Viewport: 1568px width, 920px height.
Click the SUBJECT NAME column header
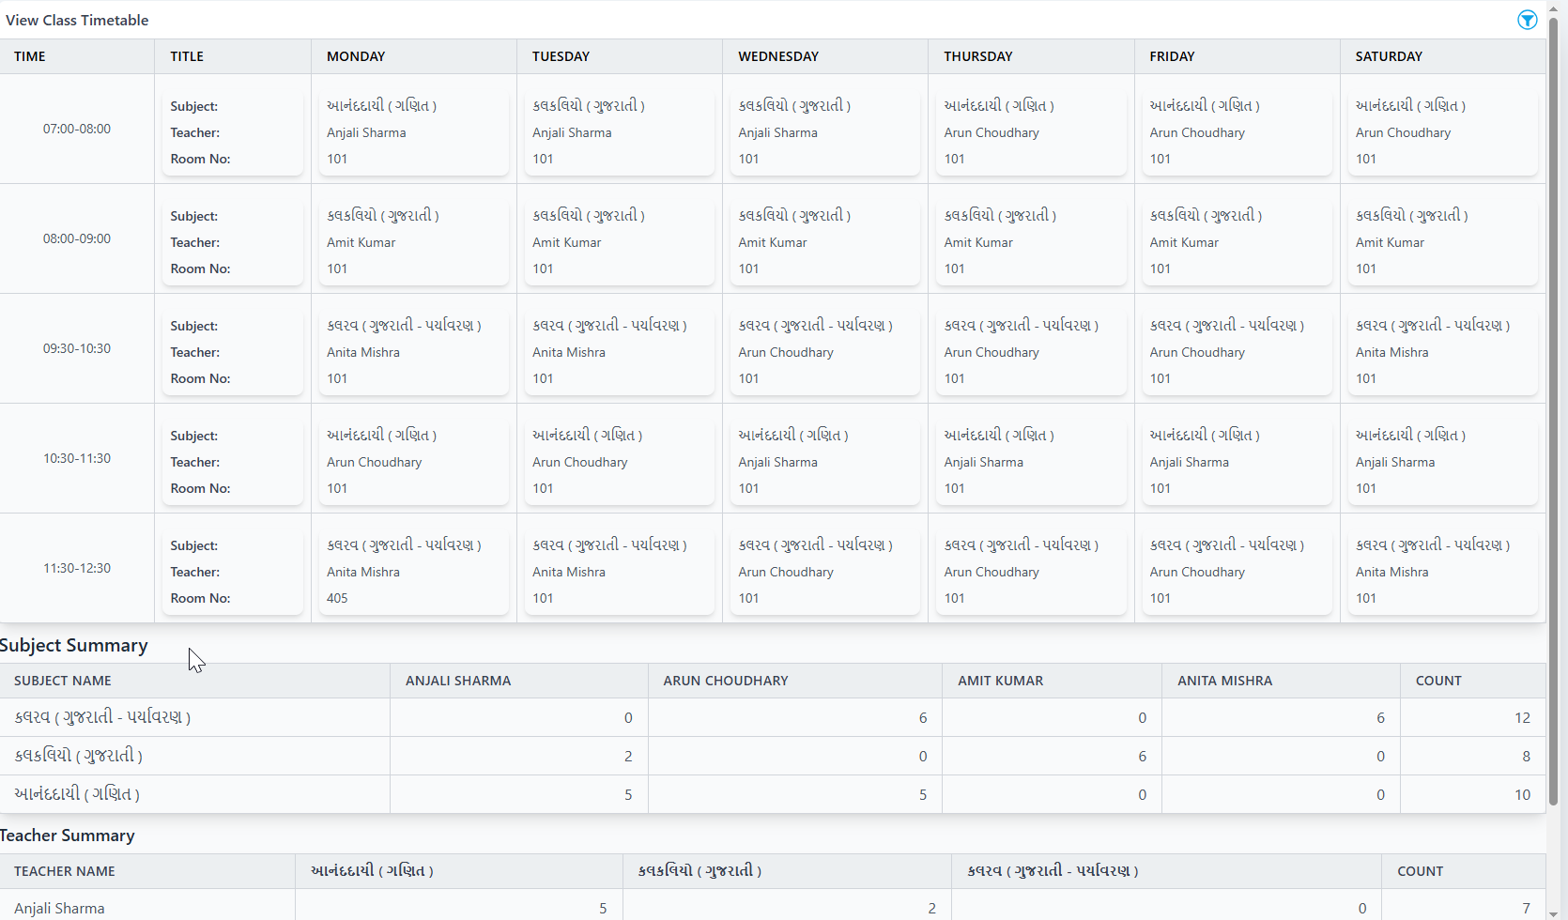tap(63, 681)
